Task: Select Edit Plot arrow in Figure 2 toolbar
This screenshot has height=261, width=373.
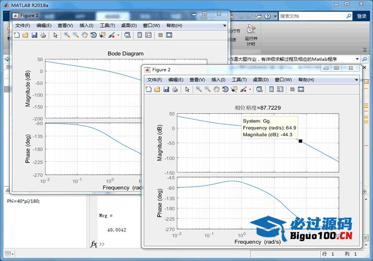Action: coord(187,89)
